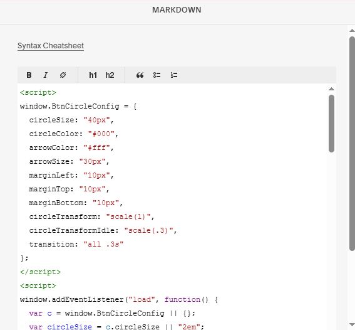Insert a numbered list
355x330 pixels.
[174, 75]
